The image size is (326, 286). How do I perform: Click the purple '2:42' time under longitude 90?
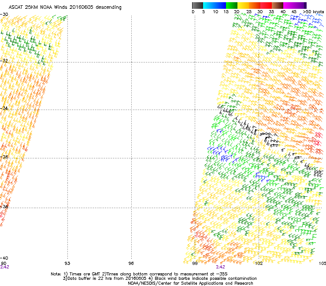[4, 267]
